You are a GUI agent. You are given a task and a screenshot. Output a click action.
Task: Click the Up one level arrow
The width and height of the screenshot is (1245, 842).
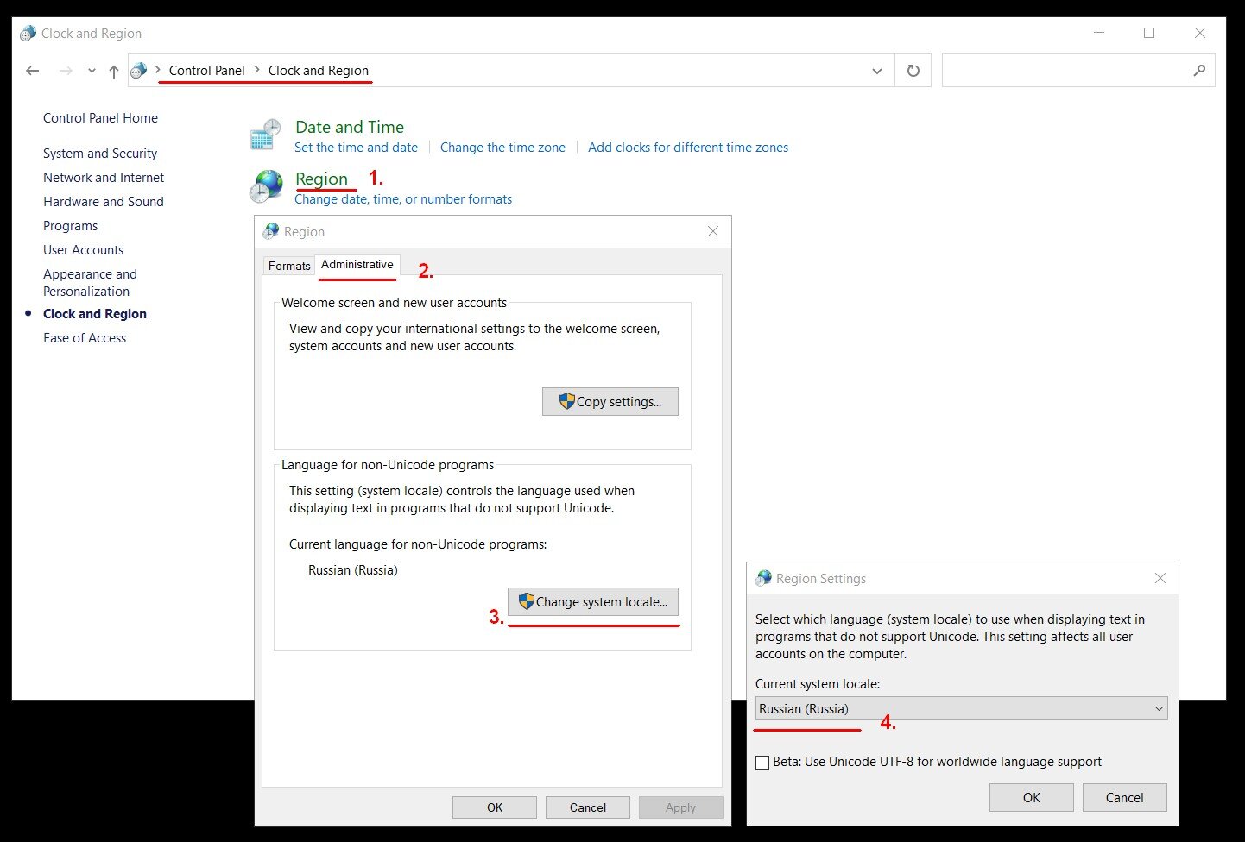tap(113, 71)
